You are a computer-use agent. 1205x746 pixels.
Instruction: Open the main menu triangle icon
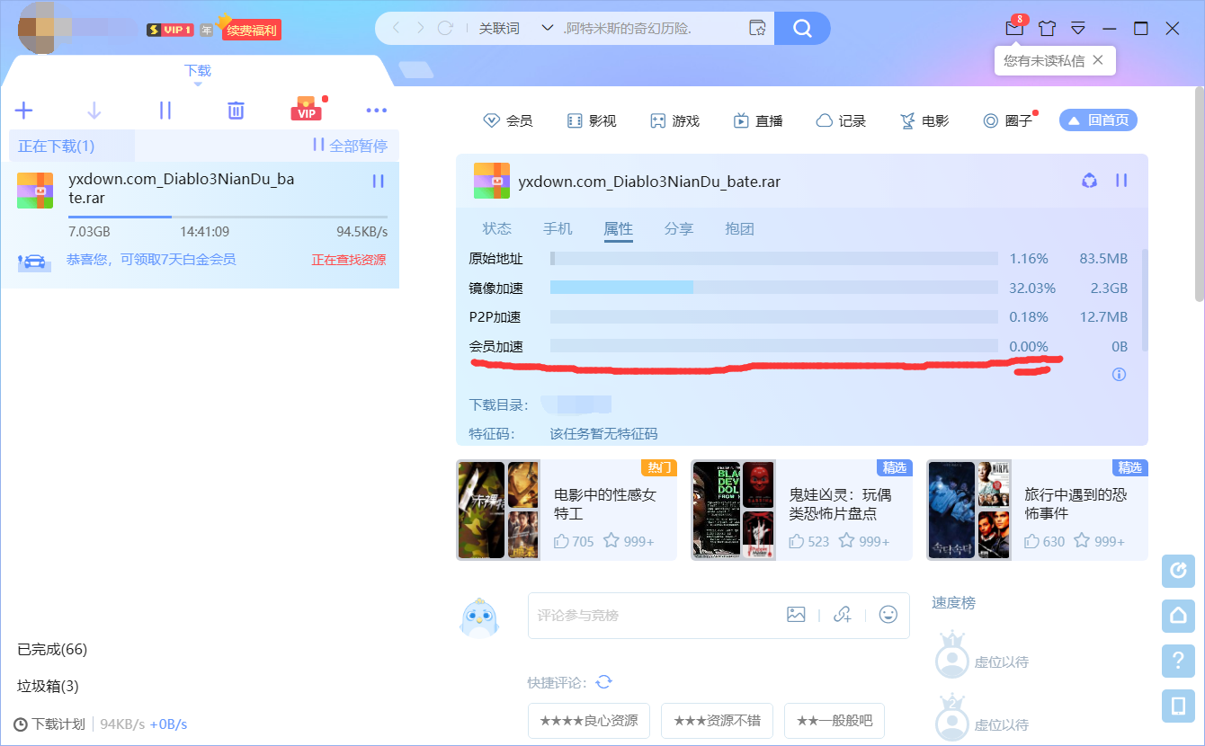click(x=1078, y=28)
